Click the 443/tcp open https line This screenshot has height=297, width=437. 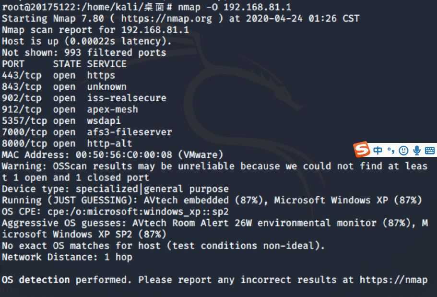[x=59, y=75]
